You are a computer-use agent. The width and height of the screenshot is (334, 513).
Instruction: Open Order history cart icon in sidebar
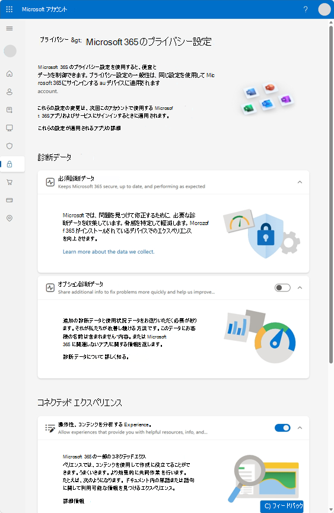click(9, 182)
